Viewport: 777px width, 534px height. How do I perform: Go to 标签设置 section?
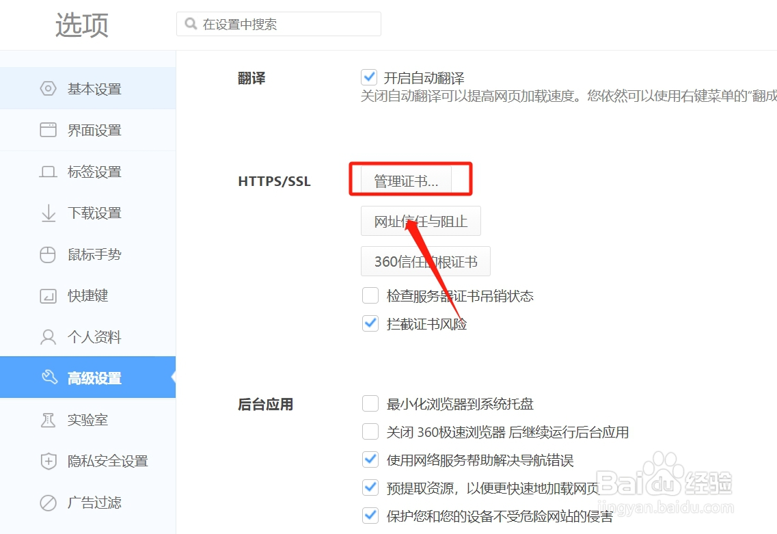(87, 172)
